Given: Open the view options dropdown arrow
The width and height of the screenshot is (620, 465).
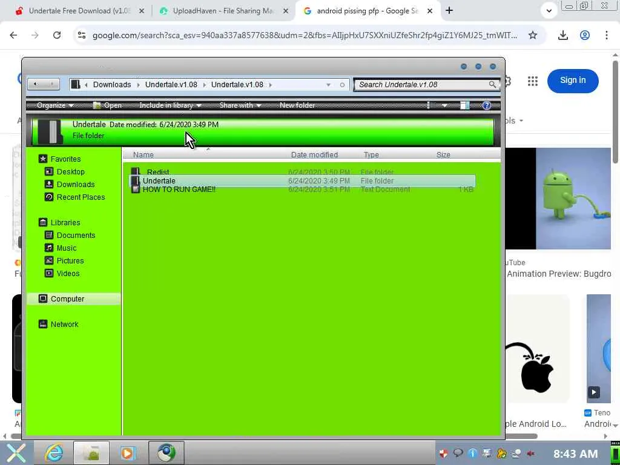Looking at the screenshot, I should [x=444, y=105].
